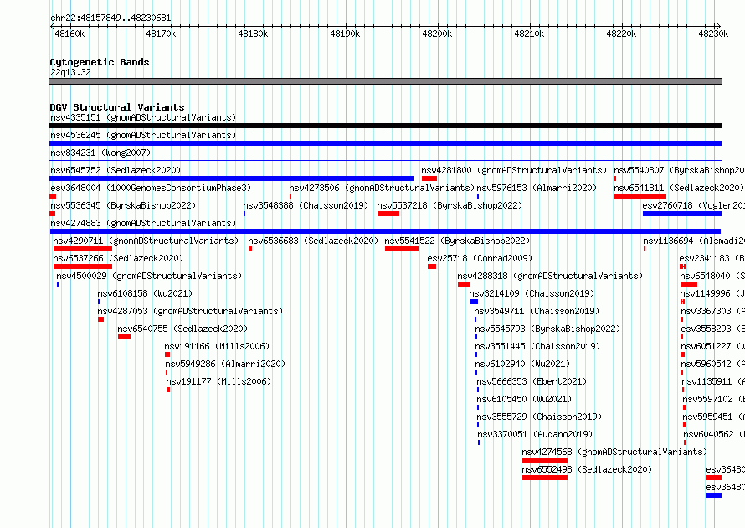
Task: Open nsv6548040 variant label
Action: [712, 276]
